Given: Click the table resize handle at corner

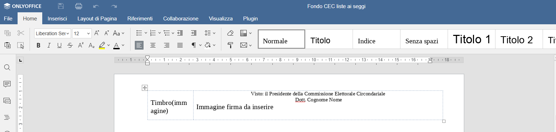Looking at the screenshot, I should (444, 121).
